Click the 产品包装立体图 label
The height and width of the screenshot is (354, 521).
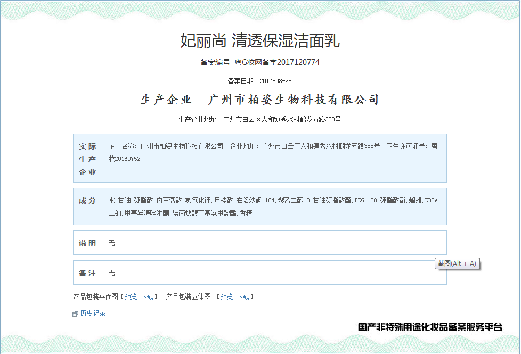point(189,297)
